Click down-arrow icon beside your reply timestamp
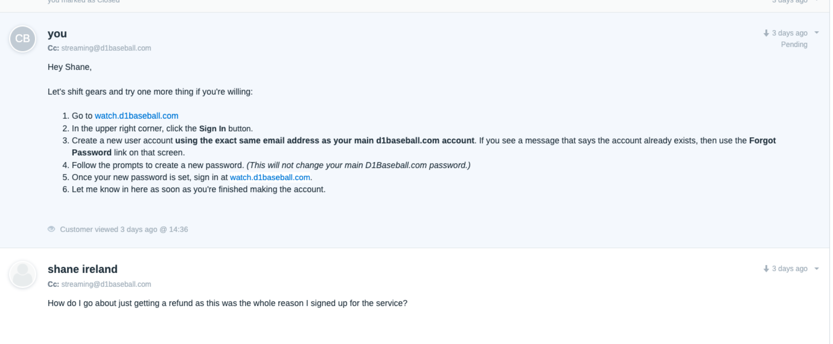The width and height of the screenshot is (833, 344). click(766, 33)
